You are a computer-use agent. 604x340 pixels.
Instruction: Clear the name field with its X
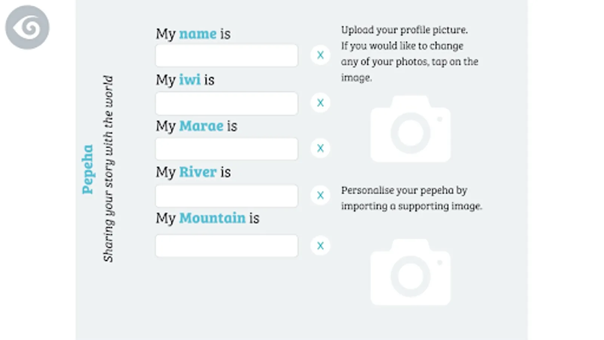320,55
